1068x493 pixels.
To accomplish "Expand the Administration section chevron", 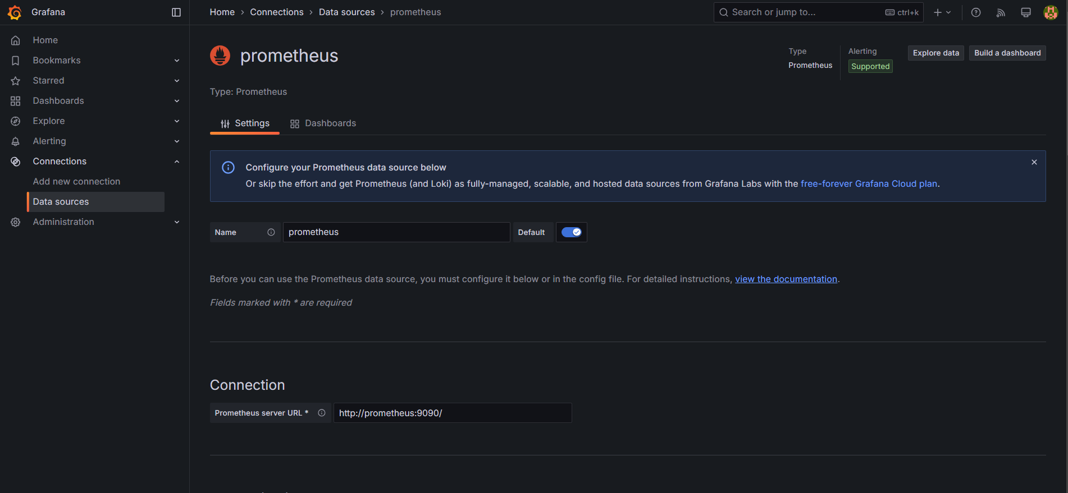I will pyautogui.click(x=177, y=222).
